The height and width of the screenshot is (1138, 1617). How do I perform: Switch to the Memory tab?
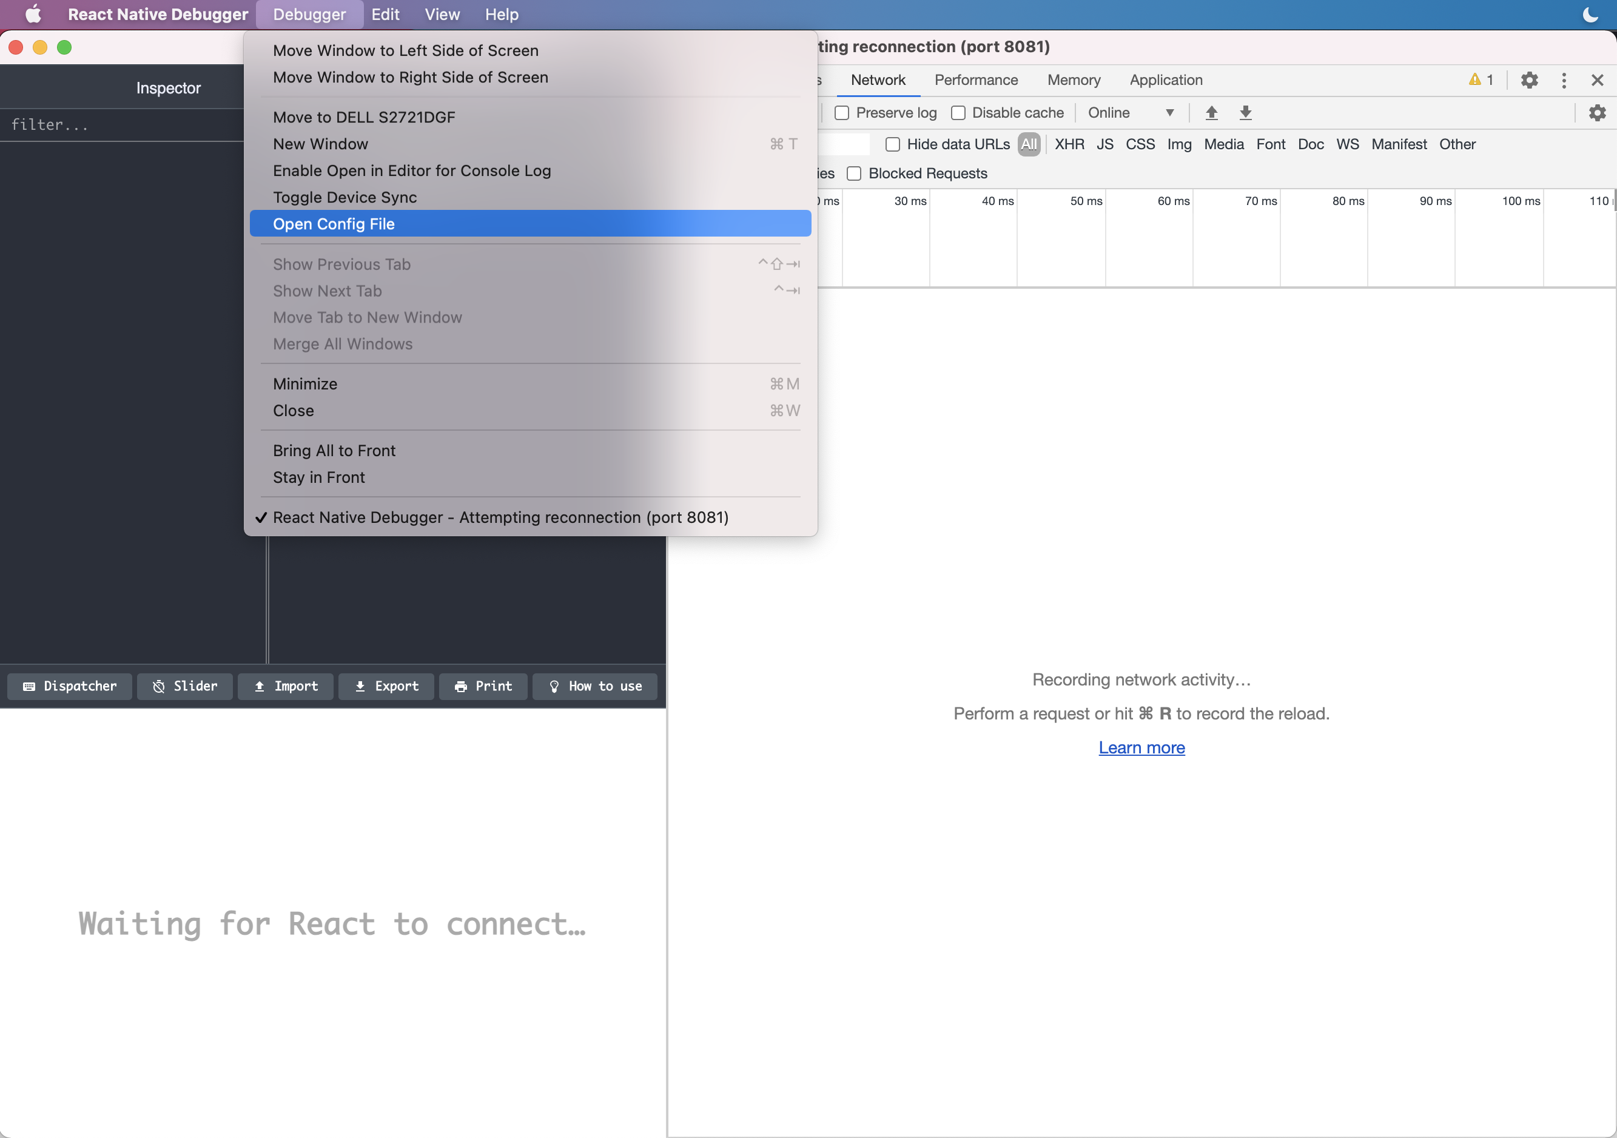pos(1074,79)
